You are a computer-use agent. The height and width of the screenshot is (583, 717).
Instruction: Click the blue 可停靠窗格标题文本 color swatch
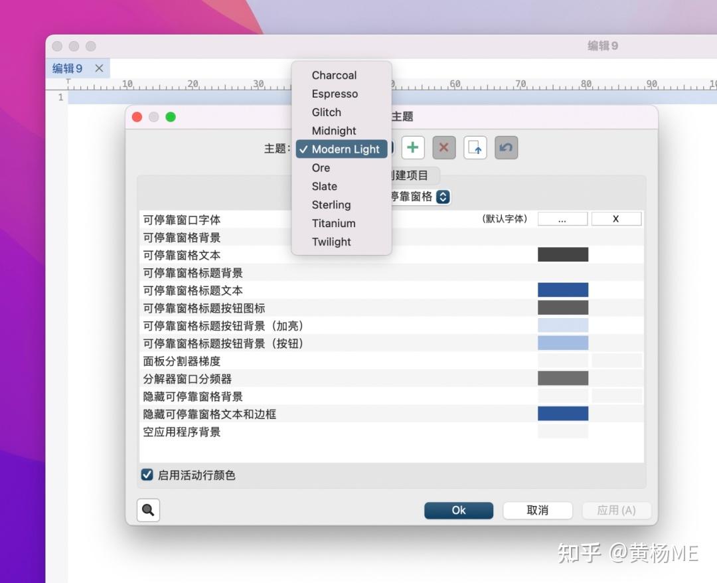click(562, 290)
